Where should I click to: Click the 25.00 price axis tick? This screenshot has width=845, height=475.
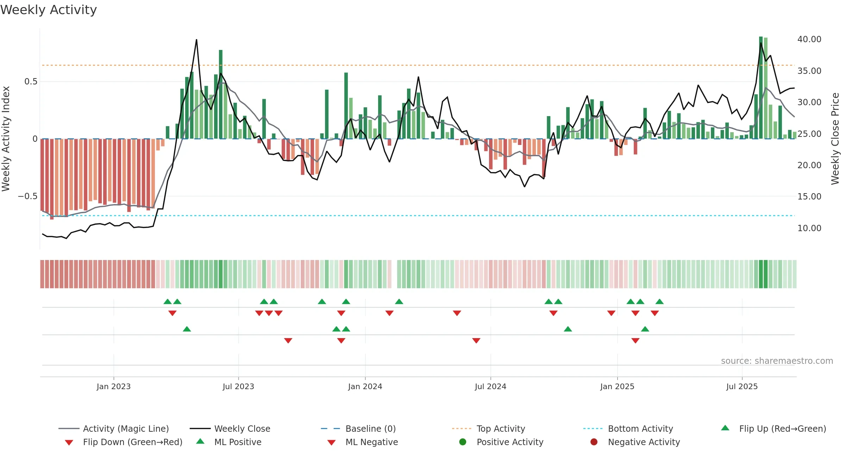coord(809,134)
